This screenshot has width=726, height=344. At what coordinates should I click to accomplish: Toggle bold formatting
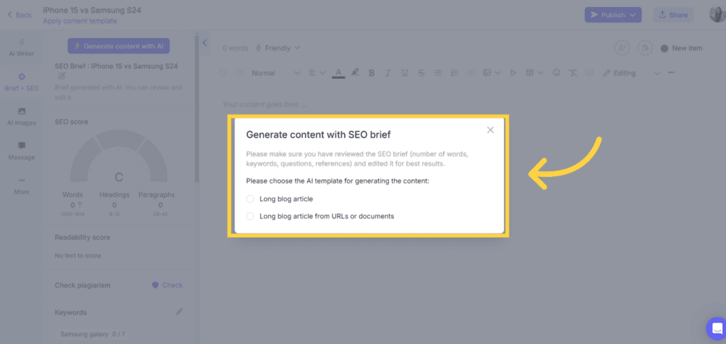[372, 73]
